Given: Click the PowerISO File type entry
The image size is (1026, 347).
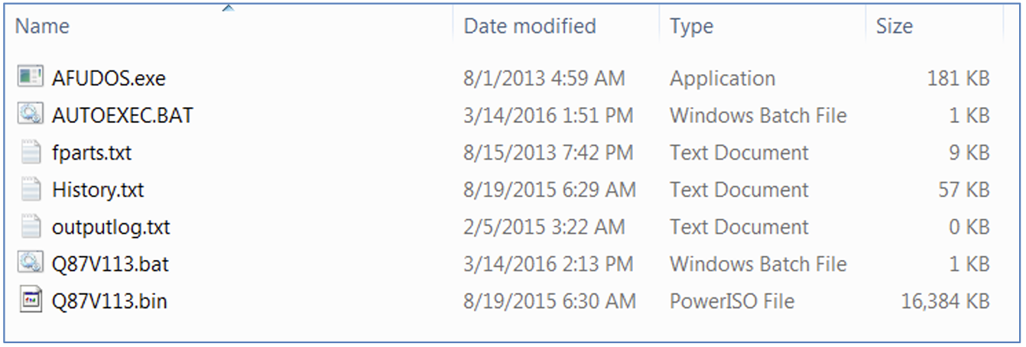Looking at the screenshot, I should pyautogui.click(x=732, y=301).
